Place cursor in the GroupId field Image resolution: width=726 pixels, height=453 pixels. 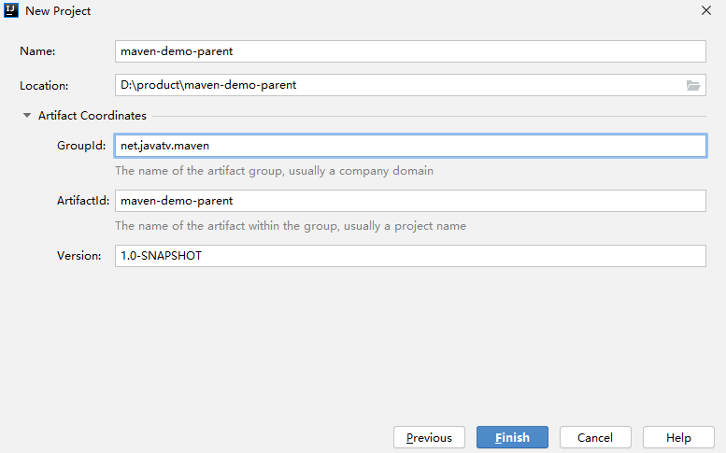[x=409, y=146]
